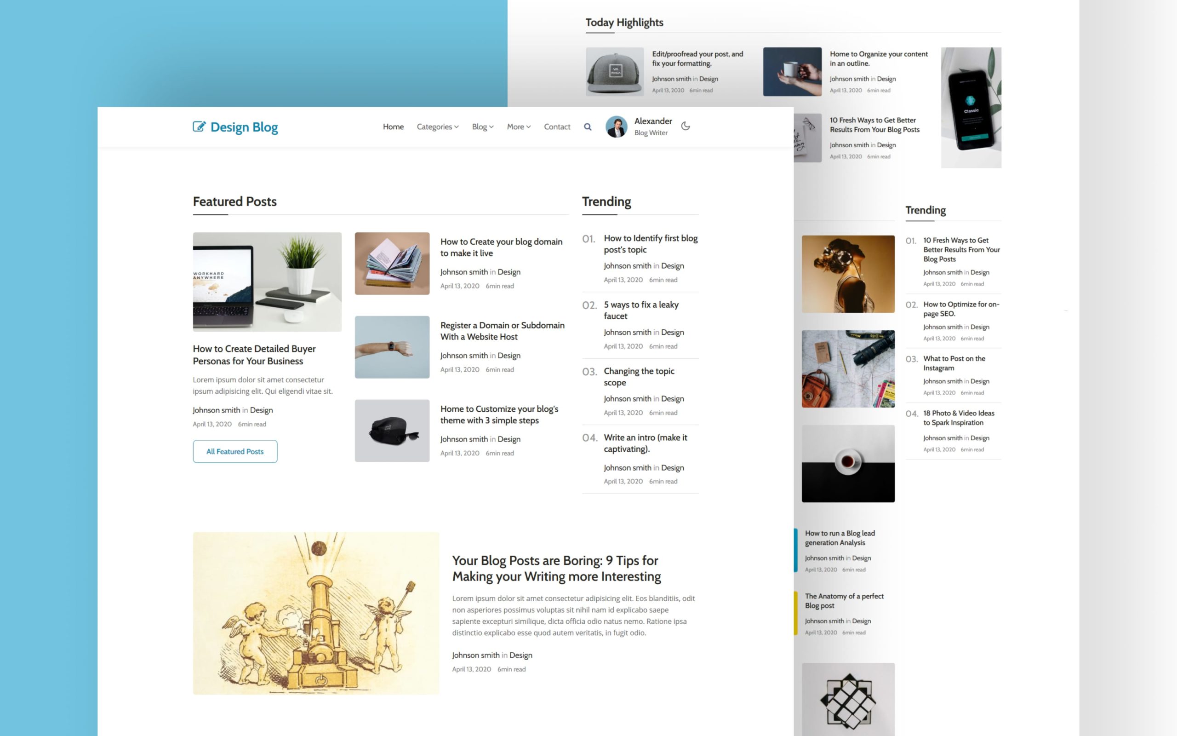Click the user avatar icon for Alexander
Screen dimensions: 1177x736
pyautogui.click(x=617, y=126)
